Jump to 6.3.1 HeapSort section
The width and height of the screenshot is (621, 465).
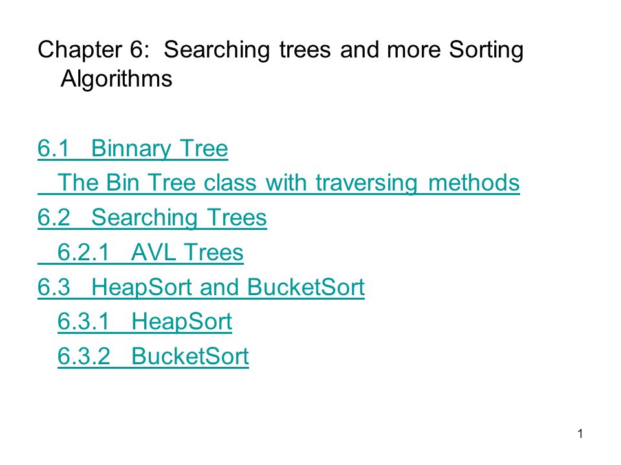point(145,322)
